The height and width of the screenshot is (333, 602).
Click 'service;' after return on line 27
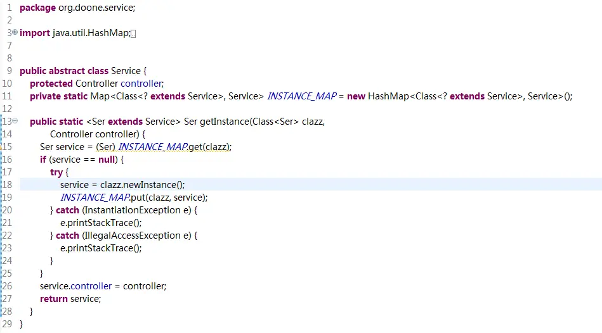pos(86,299)
